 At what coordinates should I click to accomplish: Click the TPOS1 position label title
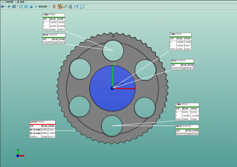[x=181, y=34]
